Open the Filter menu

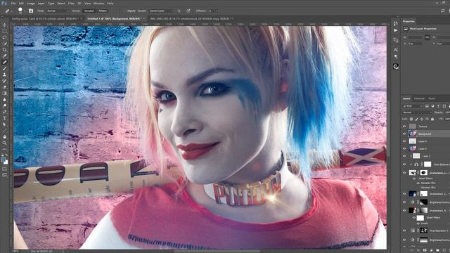tap(71, 4)
